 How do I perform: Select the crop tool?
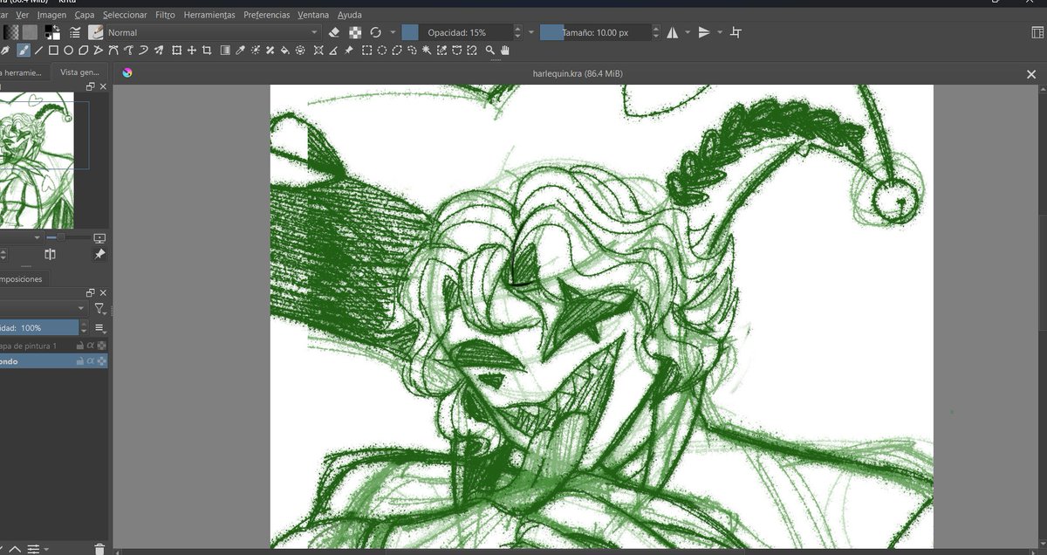[206, 50]
